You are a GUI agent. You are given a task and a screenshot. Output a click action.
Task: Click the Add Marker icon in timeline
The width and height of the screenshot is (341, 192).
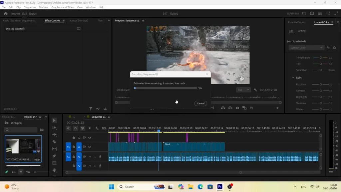click(x=90, y=128)
